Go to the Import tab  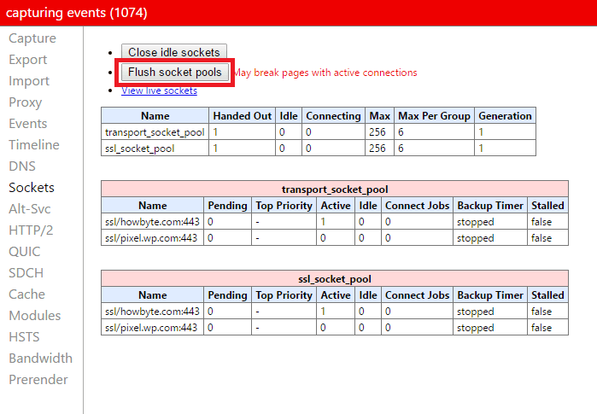(x=29, y=81)
